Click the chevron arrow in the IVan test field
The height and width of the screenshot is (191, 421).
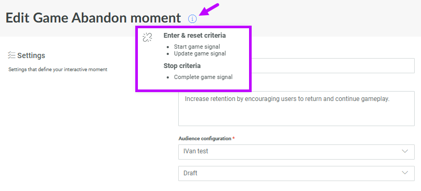[x=405, y=151]
